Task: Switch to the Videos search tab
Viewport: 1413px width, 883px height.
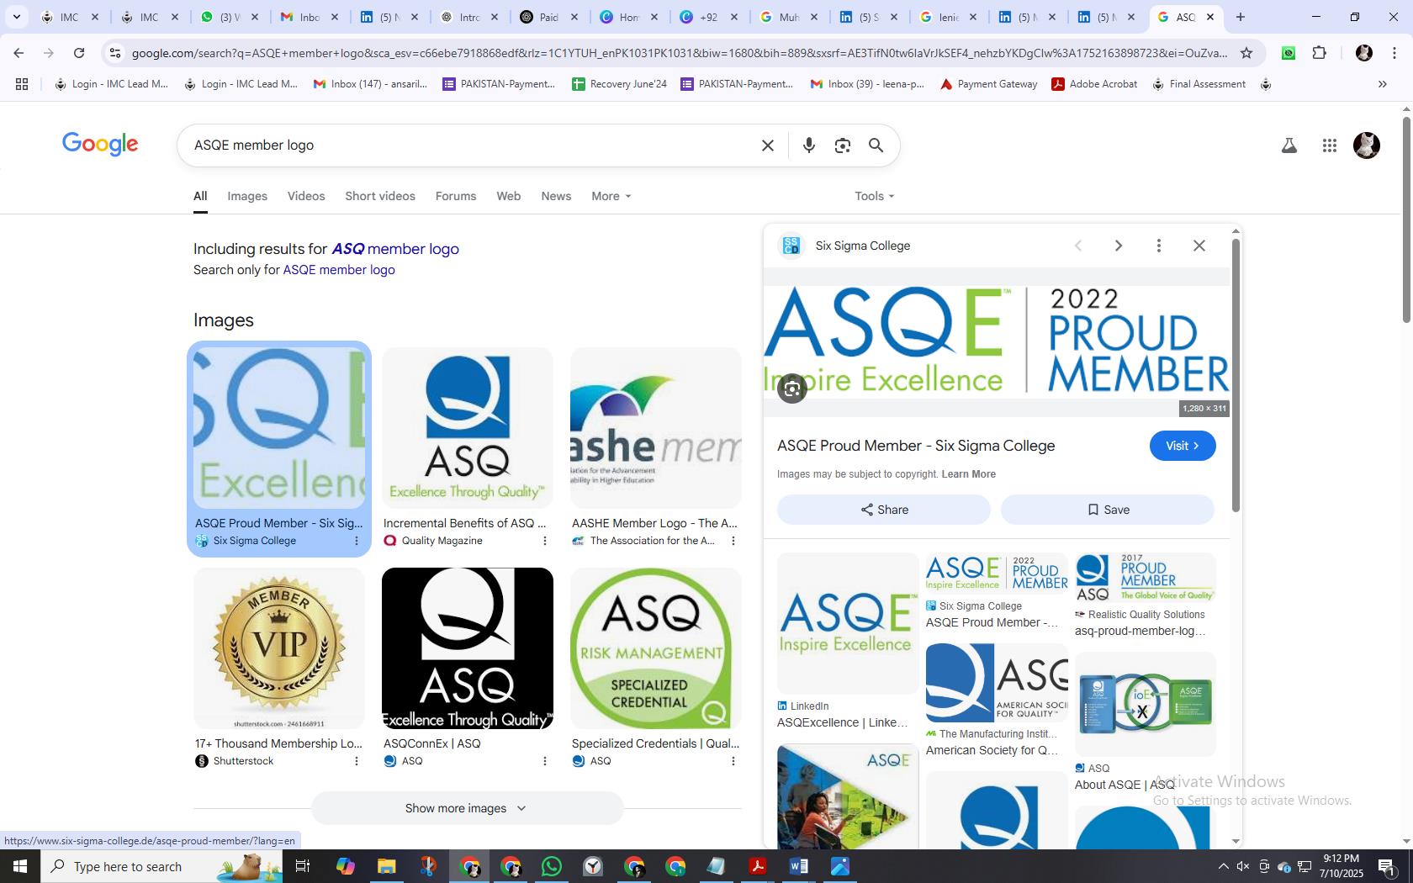Action: (x=306, y=196)
